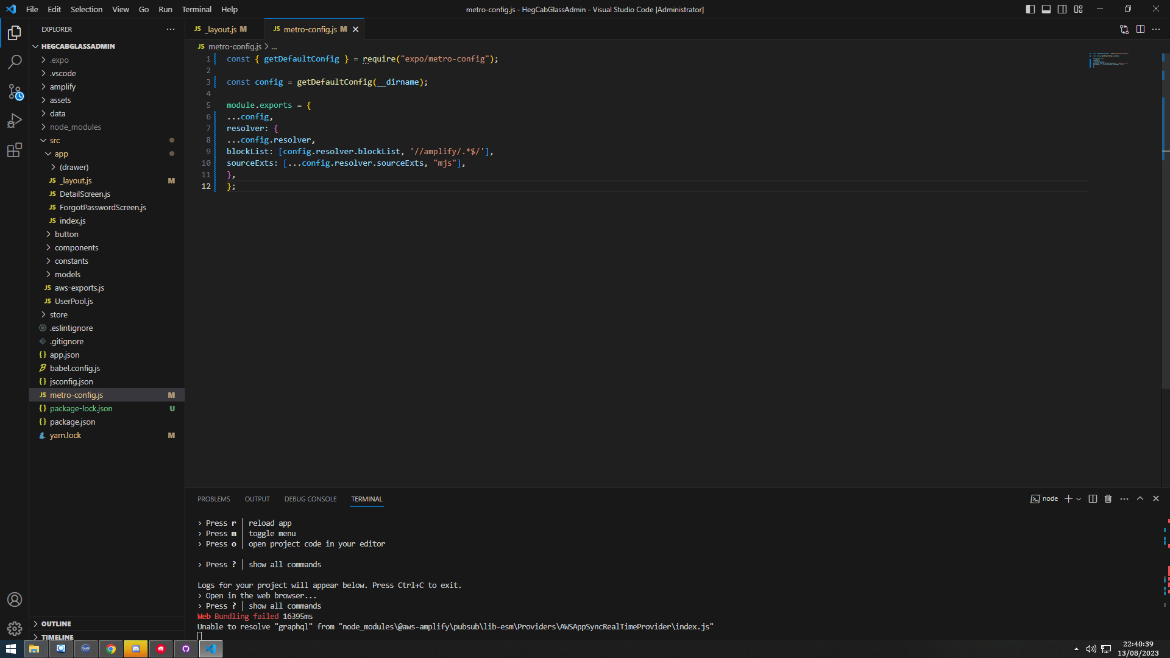Toggle the Primary Side Bar visibility
The height and width of the screenshot is (658, 1170).
coord(1030,9)
